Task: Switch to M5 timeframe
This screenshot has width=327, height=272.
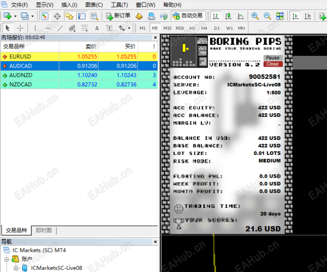Action: point(155,28)
